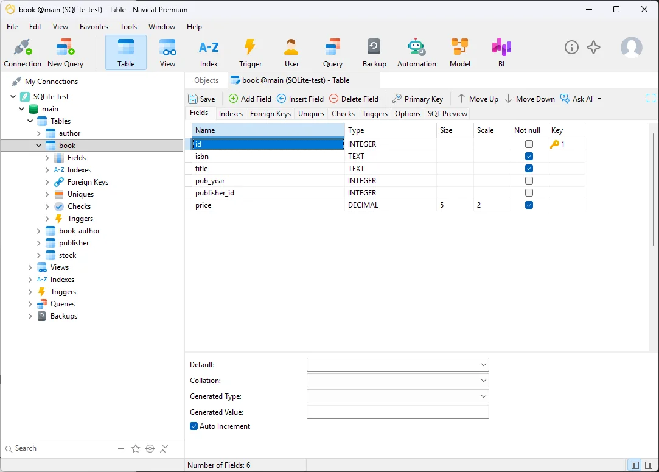Image resolution: width=659 pixels, height=472 pixels.
Task: Click the vertical scrollbar of the fields grid
Action: 654,189
